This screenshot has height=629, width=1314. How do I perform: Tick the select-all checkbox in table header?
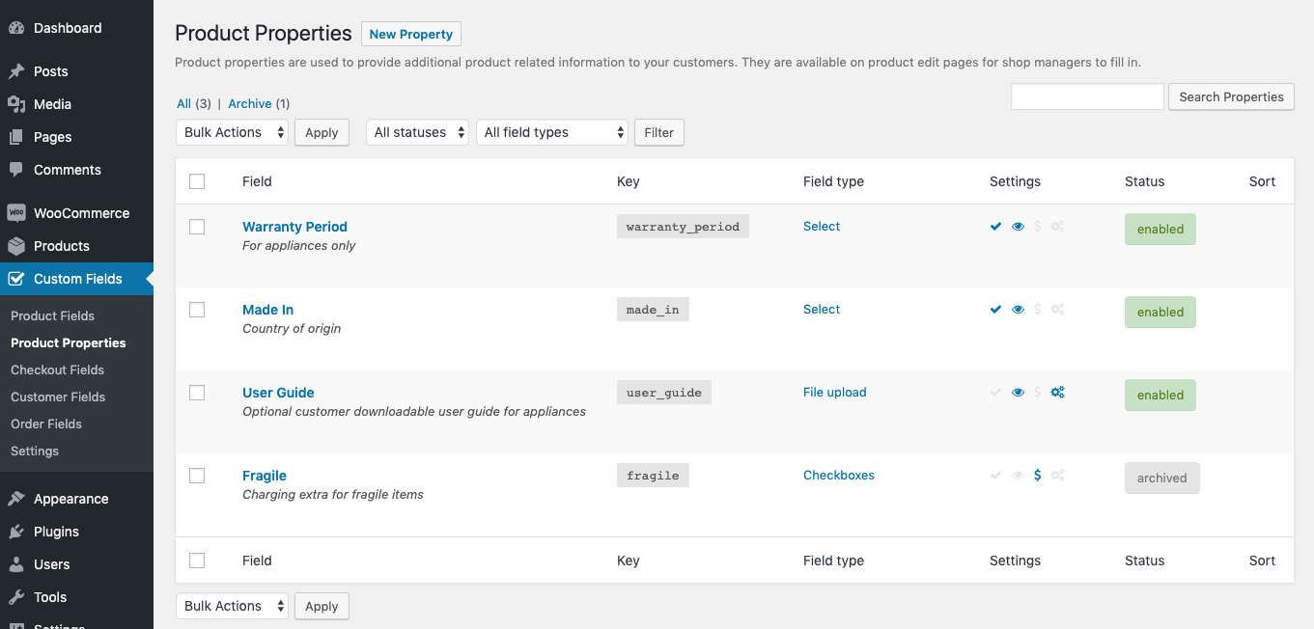point(197,181)
